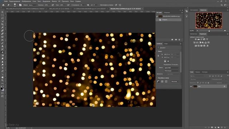
Task: Add a Hue/Saturation adjustment layer
Action: pyautogui.click(x=194, y=43)
